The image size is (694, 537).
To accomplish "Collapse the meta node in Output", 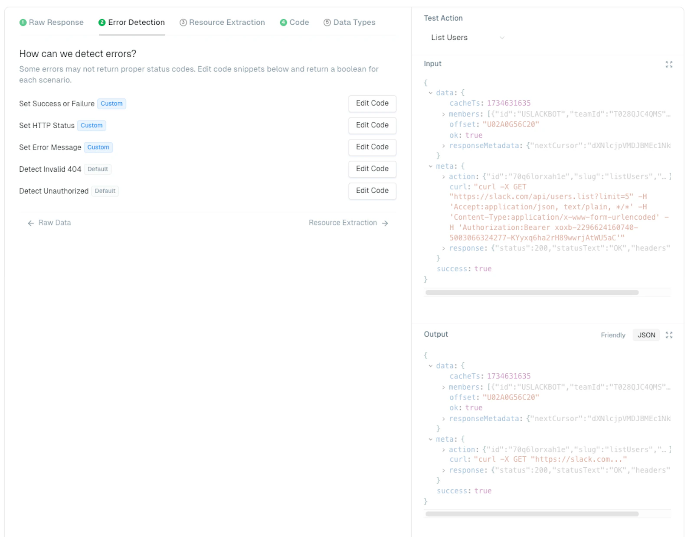I will 430,439.
